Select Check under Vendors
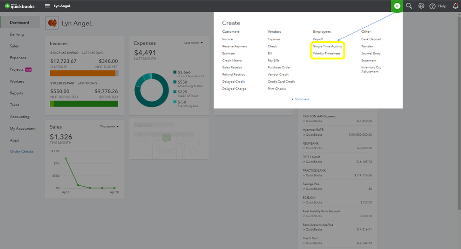Image resolution: width=461 pixels, height=249 pixels. (272, 46)
